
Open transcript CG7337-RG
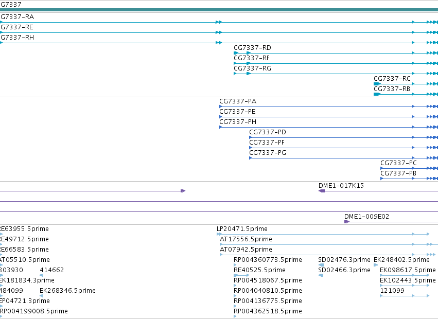click(x=252, y=68)
